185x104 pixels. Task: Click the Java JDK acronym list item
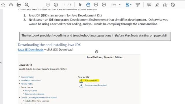[65, 15]
